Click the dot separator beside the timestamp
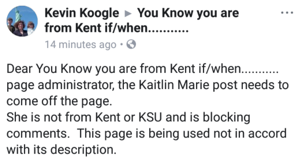This screenshot has width=305, height=165. [122, 45]
